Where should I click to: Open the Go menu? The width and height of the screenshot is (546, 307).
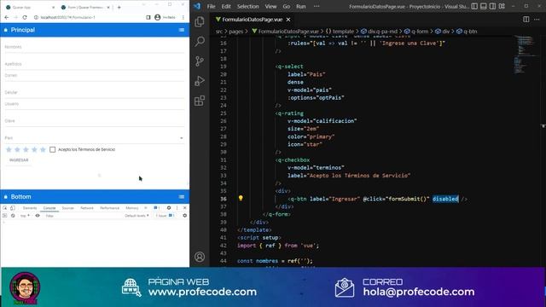pyautogui.click(x=287, y=6)
